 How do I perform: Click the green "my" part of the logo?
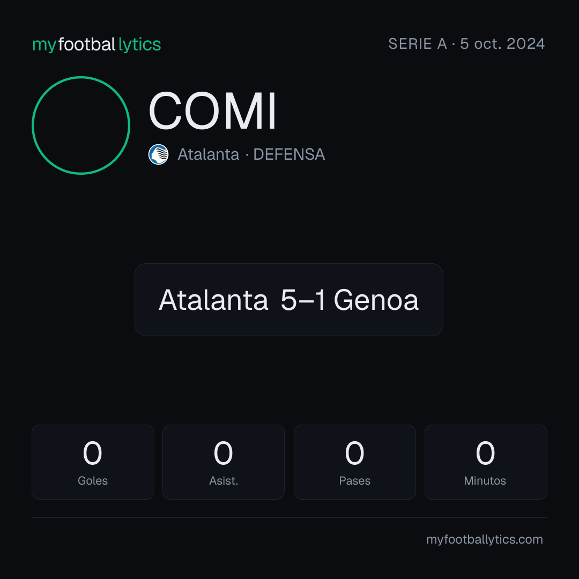(x=44, y=46)
